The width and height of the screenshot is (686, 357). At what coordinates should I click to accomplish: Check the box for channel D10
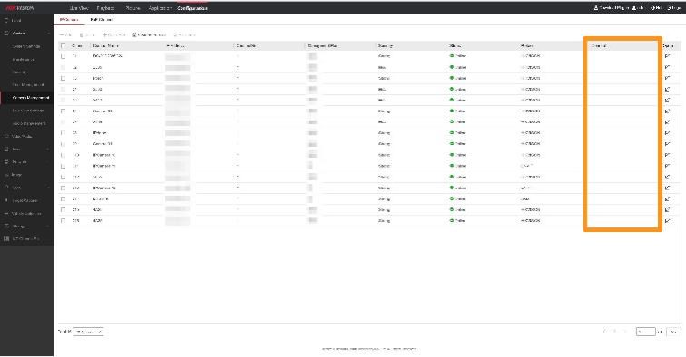click(63, 155)
